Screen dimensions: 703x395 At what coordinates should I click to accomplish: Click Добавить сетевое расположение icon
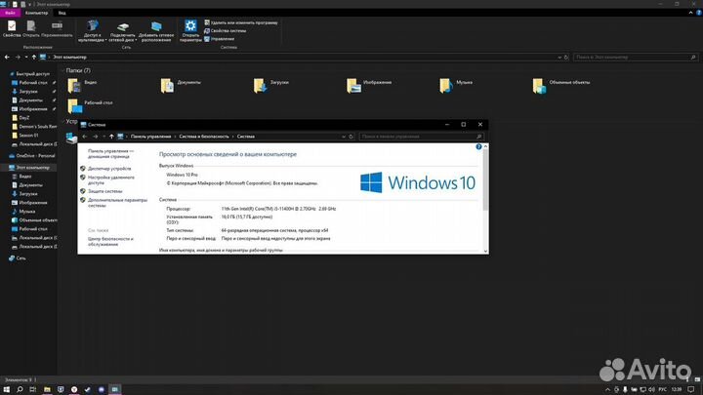(157, 27)
